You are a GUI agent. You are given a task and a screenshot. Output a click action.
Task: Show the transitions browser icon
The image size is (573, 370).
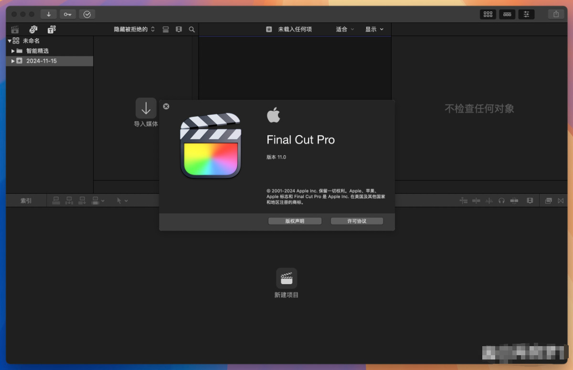(x=561, y=201)
